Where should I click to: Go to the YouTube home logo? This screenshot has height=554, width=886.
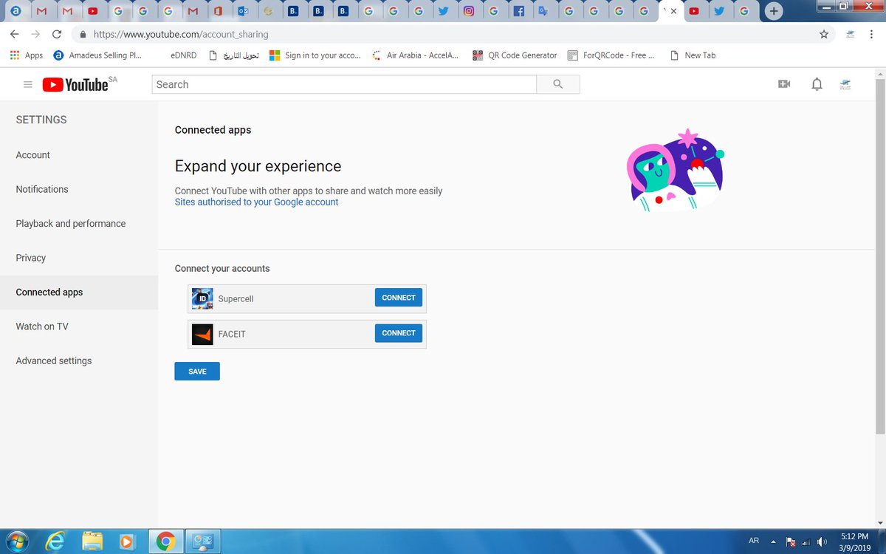[x=75, y=84]
